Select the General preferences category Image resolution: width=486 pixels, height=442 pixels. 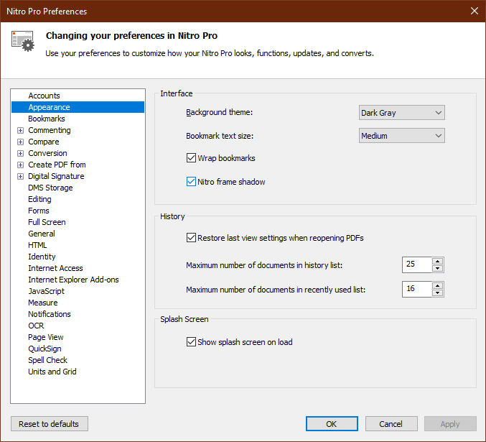[42, 234]
